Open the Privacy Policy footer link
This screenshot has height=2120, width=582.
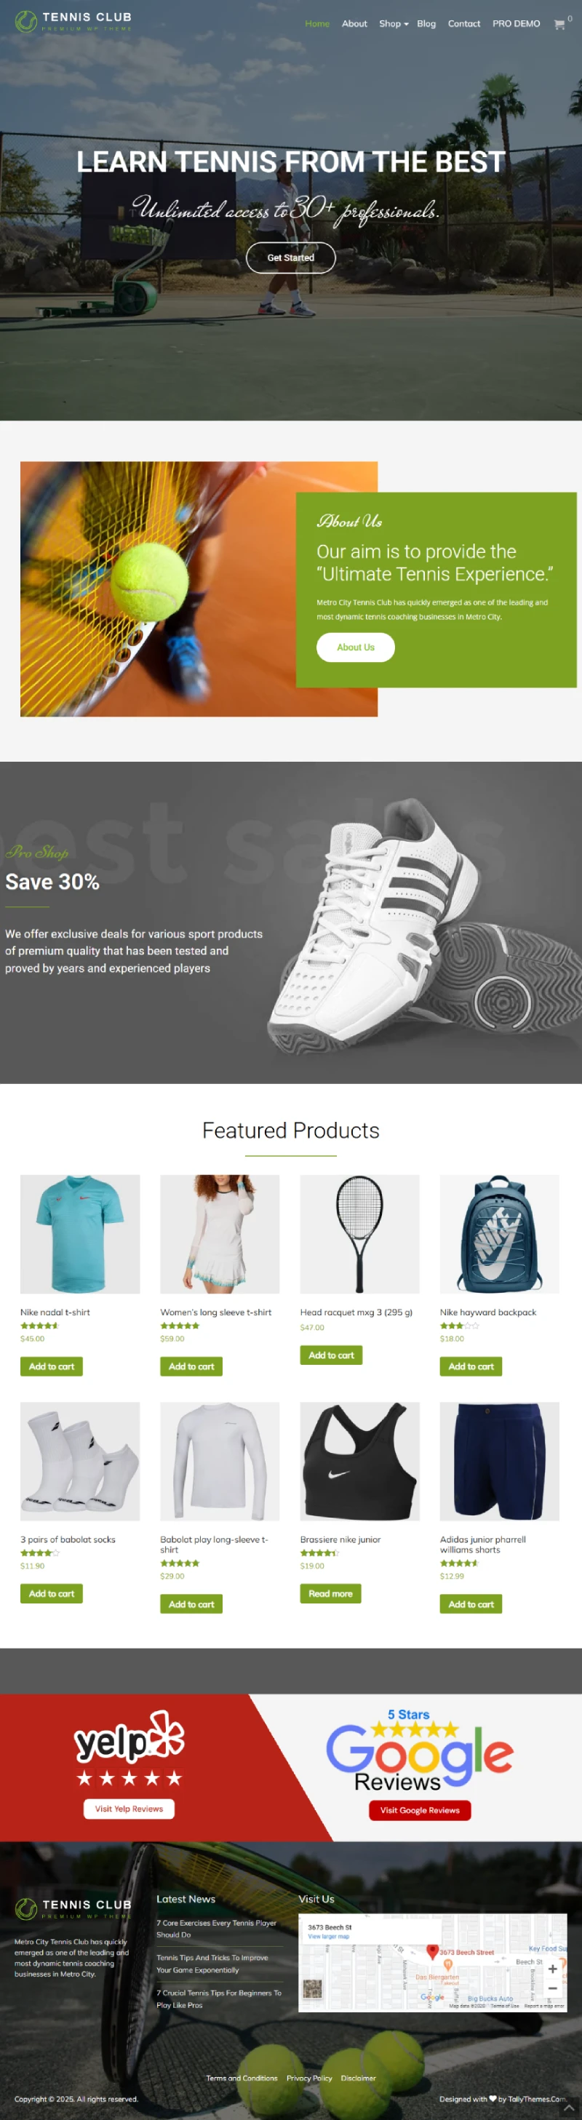[309, 2079]
